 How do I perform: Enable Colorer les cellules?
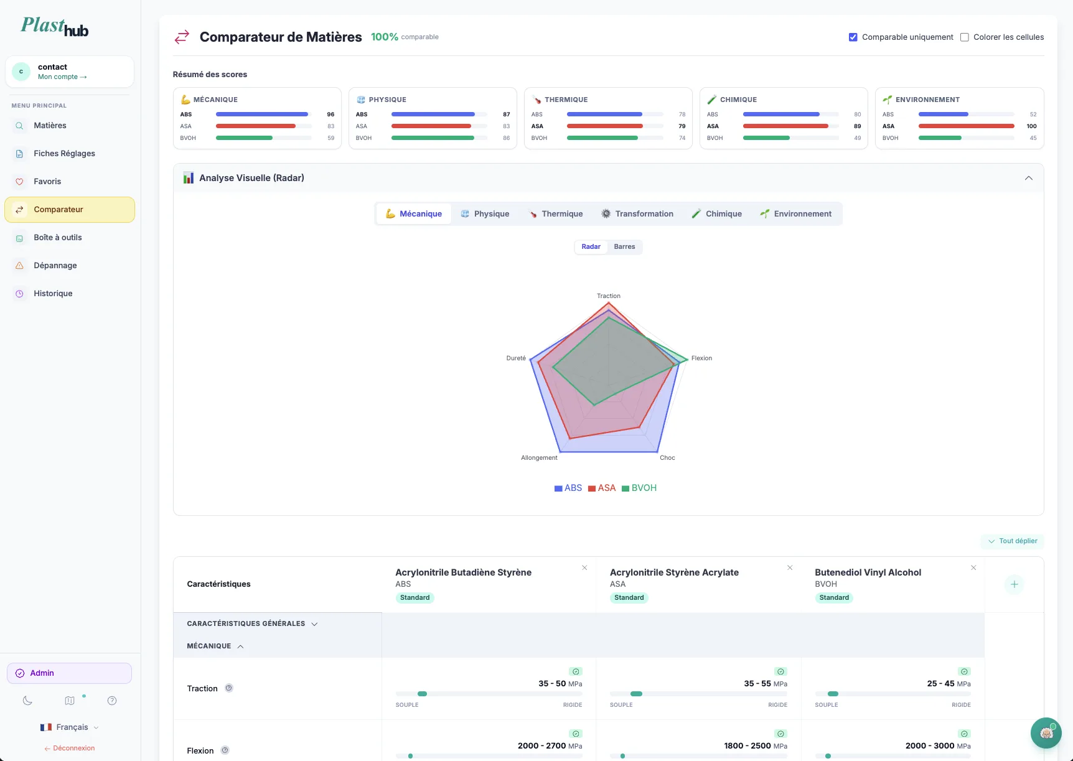pos(964,37)
